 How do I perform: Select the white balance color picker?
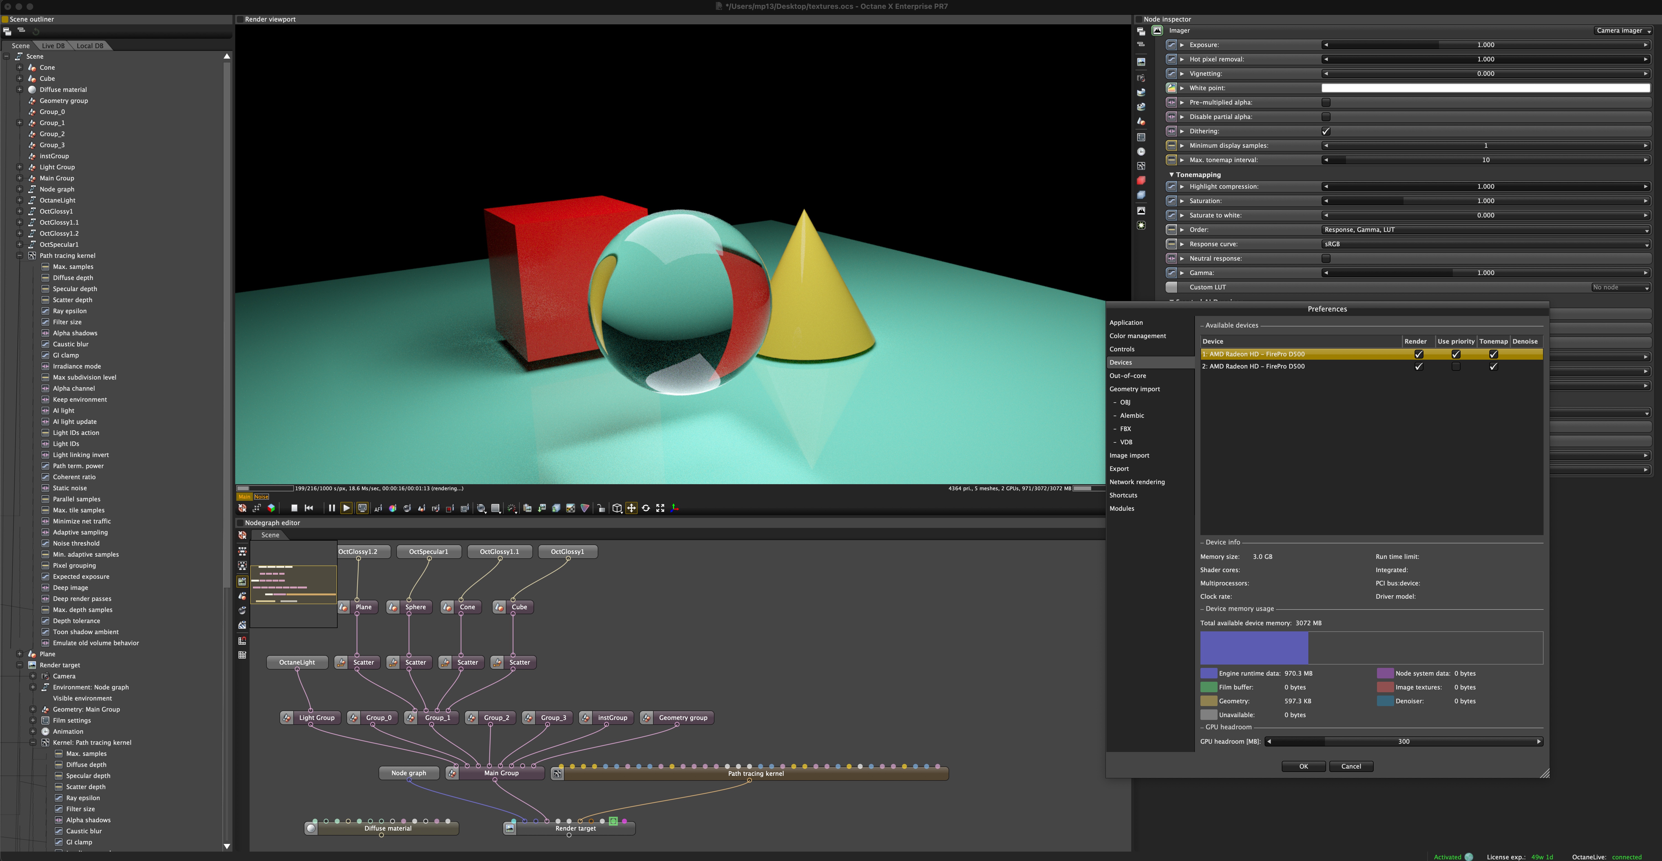tap(392, 508)
